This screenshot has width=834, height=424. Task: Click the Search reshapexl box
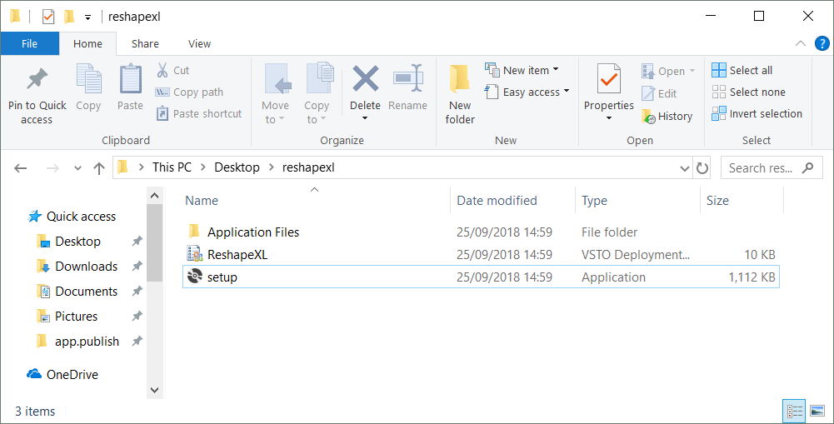coord(772,168)
